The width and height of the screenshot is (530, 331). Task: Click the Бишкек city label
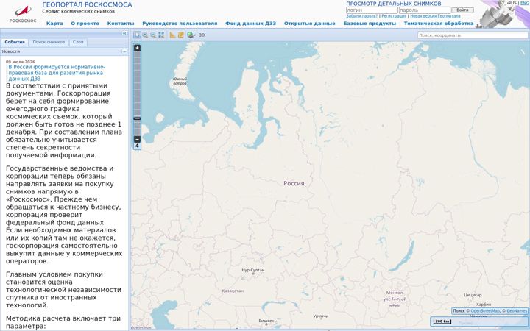[266, 321]
